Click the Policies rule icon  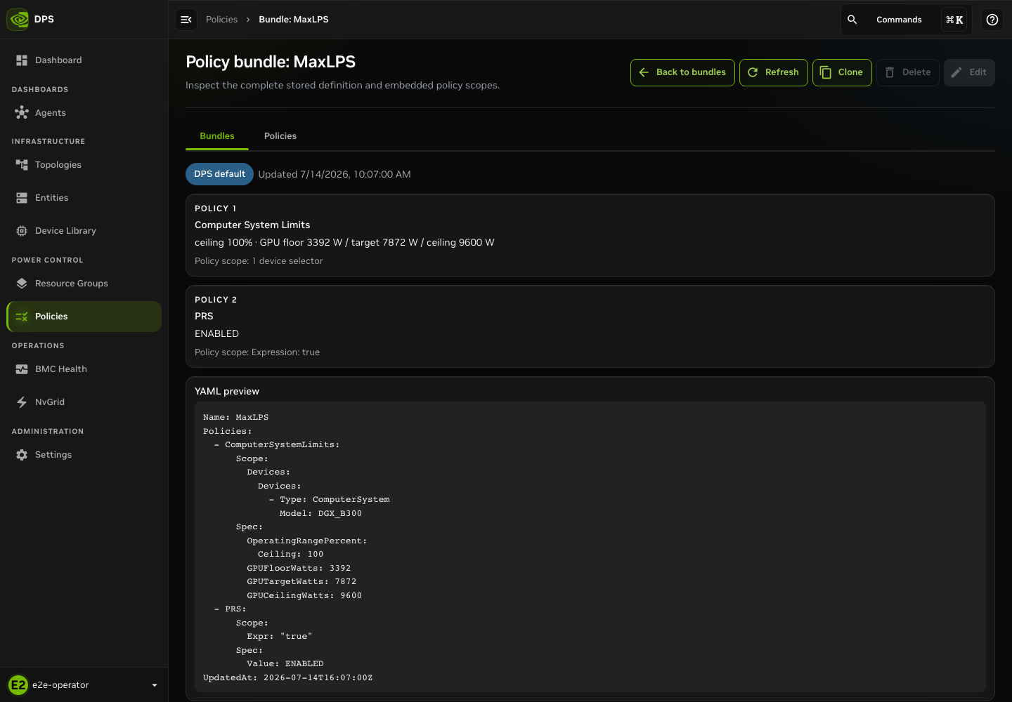[x=22, y=317]
